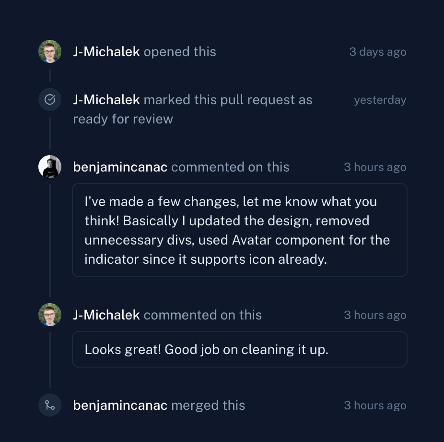444x442 pixels.
Task: Click the yesterday timestamp
Action: coord(380,100)
